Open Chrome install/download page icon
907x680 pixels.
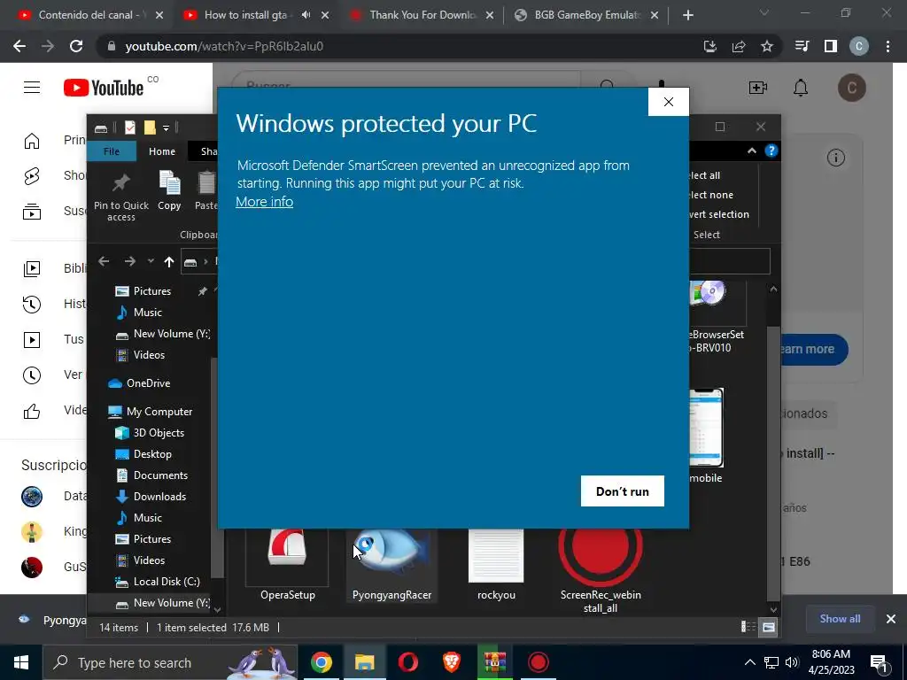710,46
